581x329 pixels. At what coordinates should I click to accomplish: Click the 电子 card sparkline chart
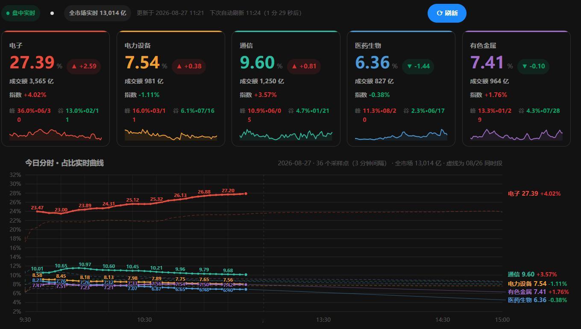[56, 135]
